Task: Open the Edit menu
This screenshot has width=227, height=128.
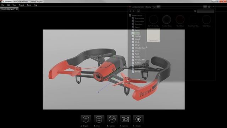Action: tap(8, 5)
